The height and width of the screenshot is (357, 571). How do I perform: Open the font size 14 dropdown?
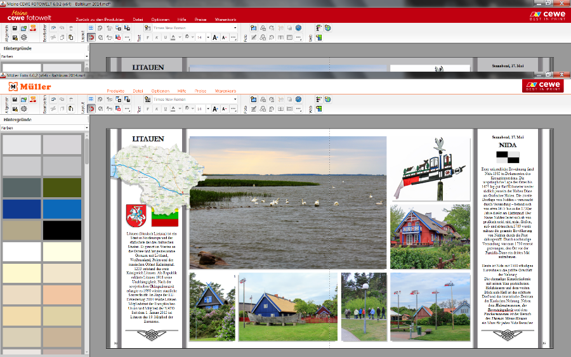pyautogui.click(x=207, y=109)
